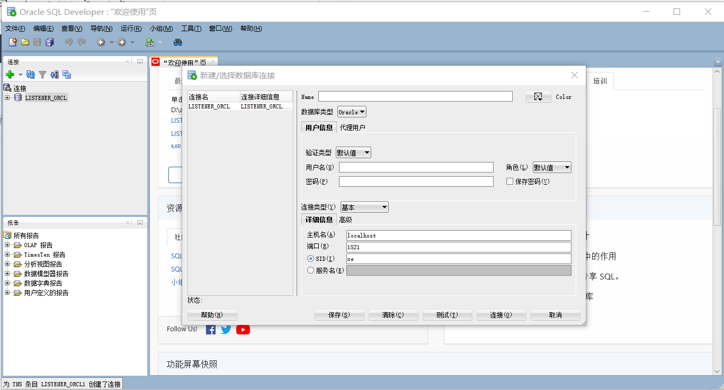Click the Save All toolbar icon

tap(49, 42)
